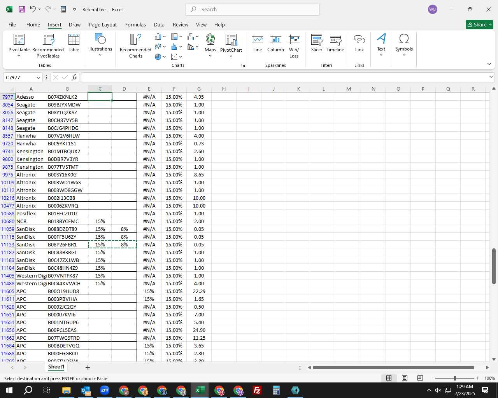Click the zoom level slider
This screenshot has width=498, height=398.
click(454, 378)
